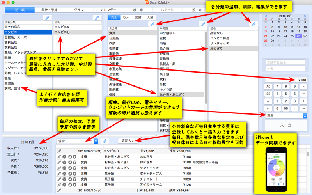Edit the 2016/02/26 コンビニB transaction header
Screen dimensions: 312x195
59,151
